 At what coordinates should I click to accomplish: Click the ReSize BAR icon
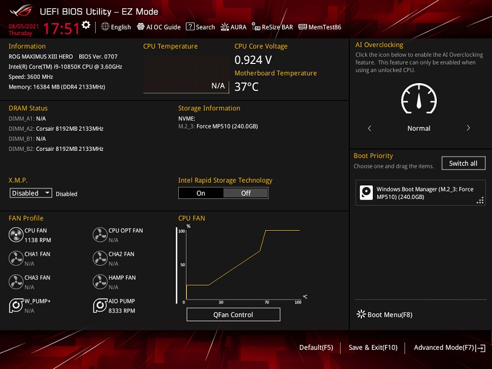256,27
